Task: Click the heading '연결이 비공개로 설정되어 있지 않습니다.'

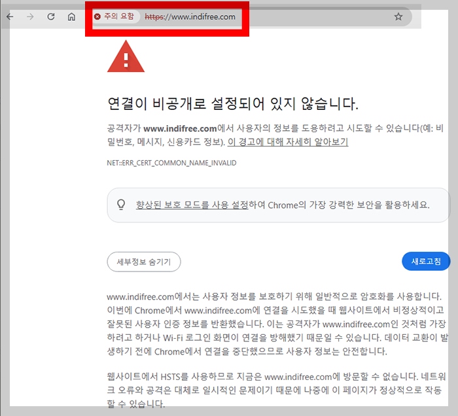Action: [x=233, y=103]
